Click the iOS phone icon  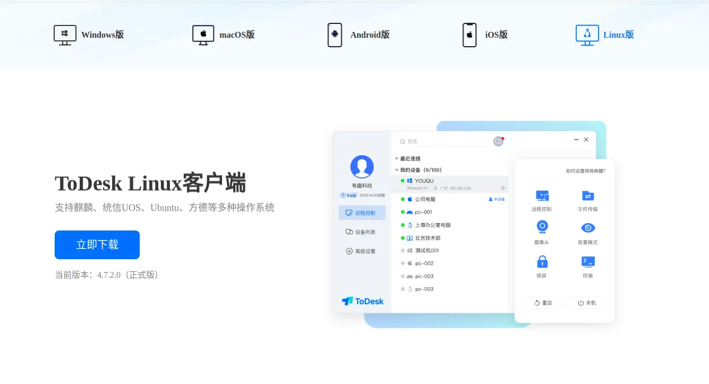point(469,35)
